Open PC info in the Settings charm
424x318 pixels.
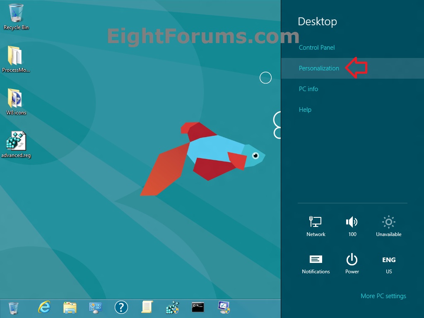coord(308,89)
